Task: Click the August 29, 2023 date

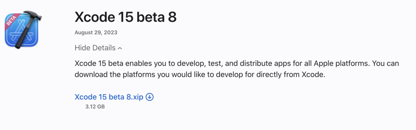Action: click(x=96, y=33)
